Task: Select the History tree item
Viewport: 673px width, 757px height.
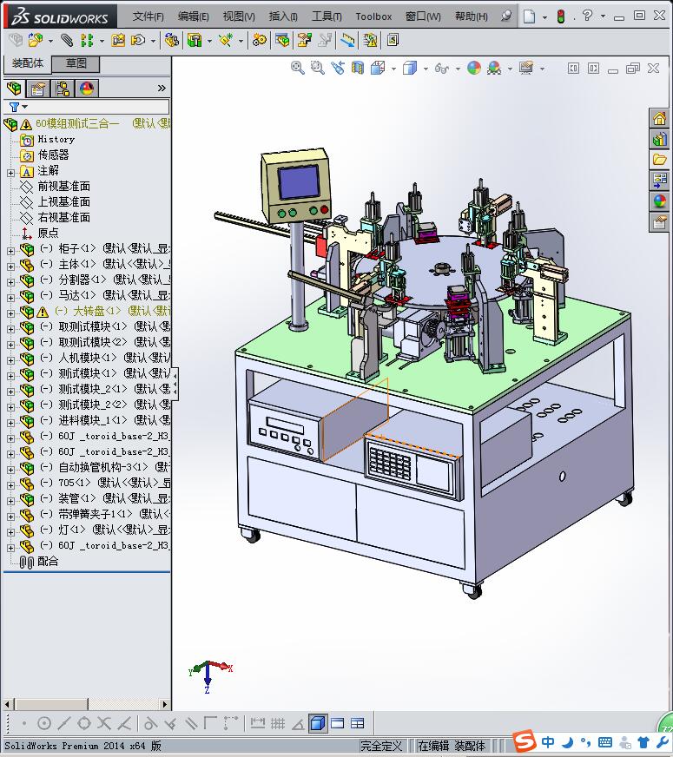Action: pyautogui.click(x=56, y=140)
